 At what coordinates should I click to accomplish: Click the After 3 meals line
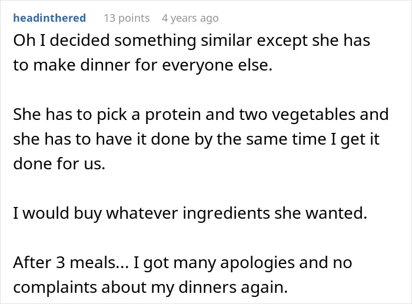182,262
